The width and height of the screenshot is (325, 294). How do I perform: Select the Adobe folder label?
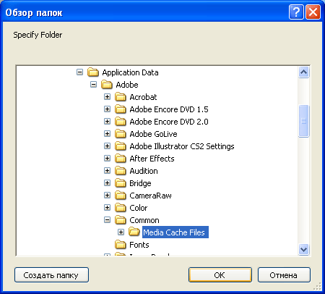tap(127, 85)
